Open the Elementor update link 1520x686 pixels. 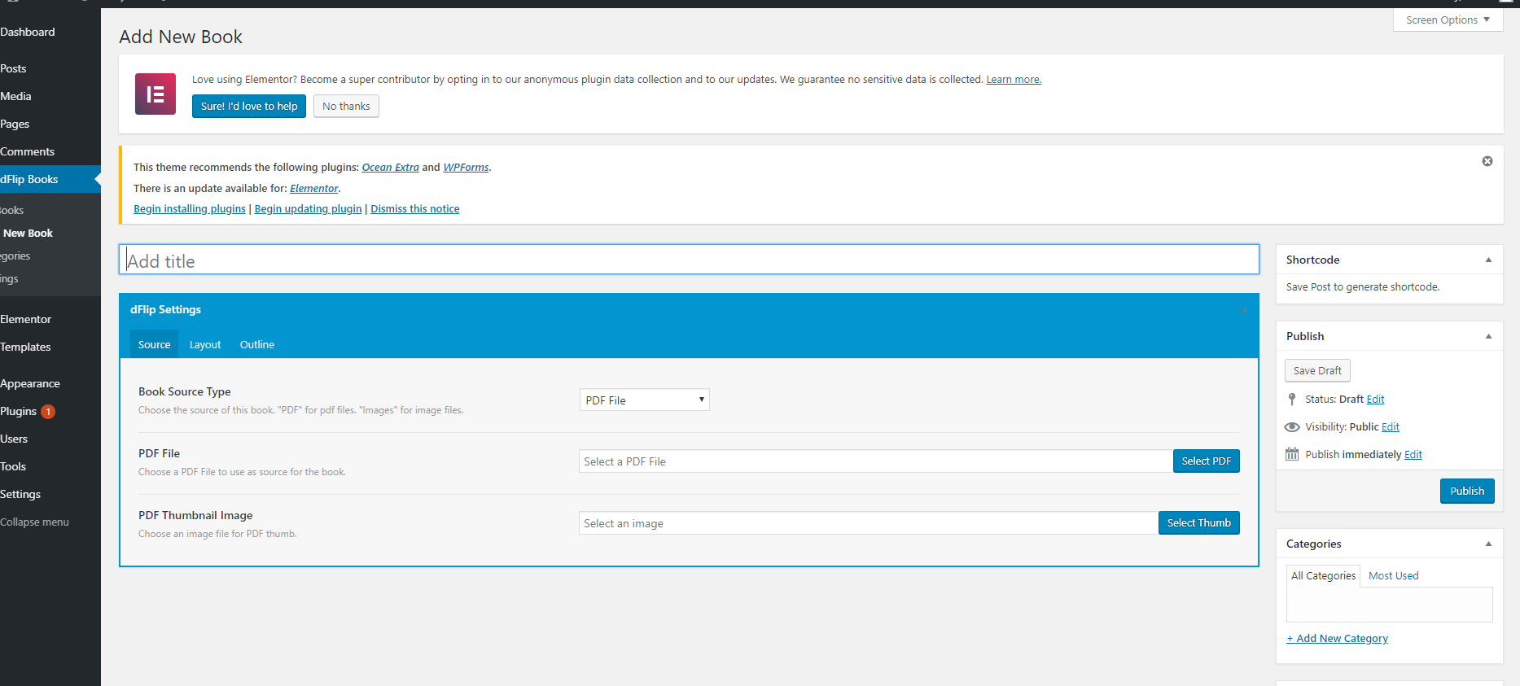click(314, 188)
